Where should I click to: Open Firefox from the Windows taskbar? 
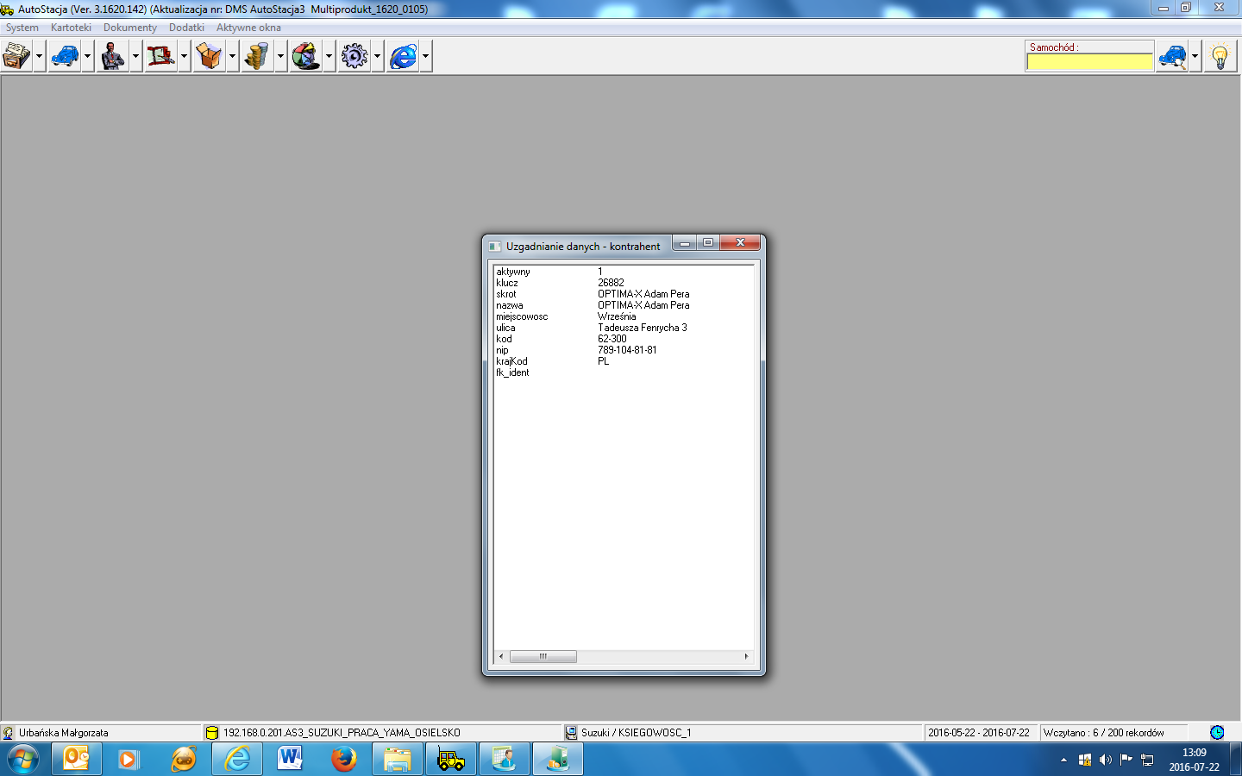344,760
